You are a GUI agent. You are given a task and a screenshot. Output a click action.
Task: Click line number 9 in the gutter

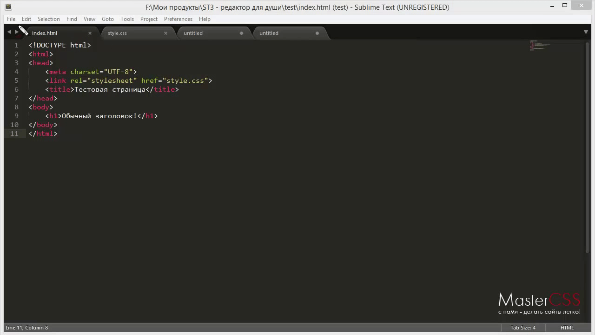pyautogui.click(x=16, y=116)
